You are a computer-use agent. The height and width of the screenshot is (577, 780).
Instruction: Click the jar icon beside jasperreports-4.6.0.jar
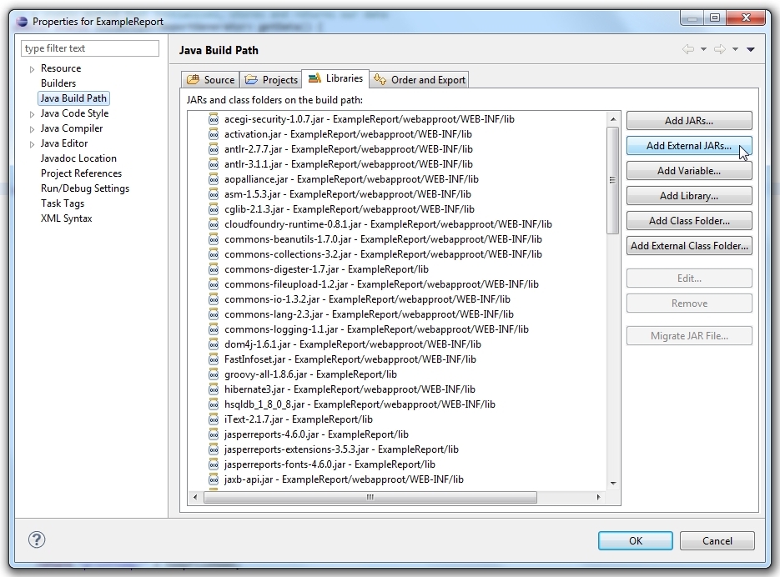214,434
